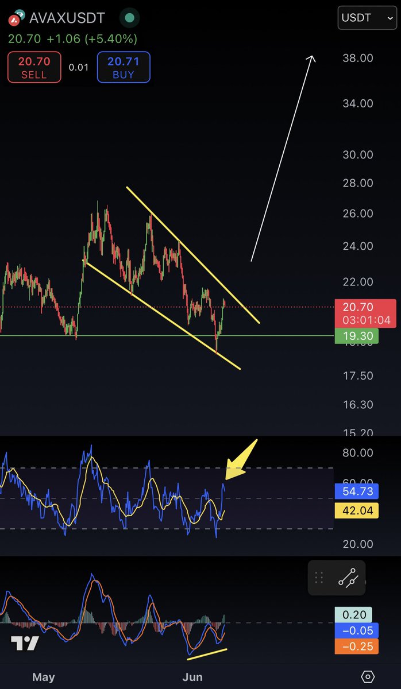401x689 pixels.
Task: Click the green 19.30 price line label
Action: coord(356,335)
